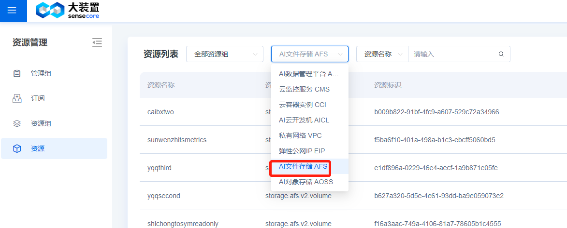
Task: Select AI云开发机 AICL option
Action: tap(304, 120)
